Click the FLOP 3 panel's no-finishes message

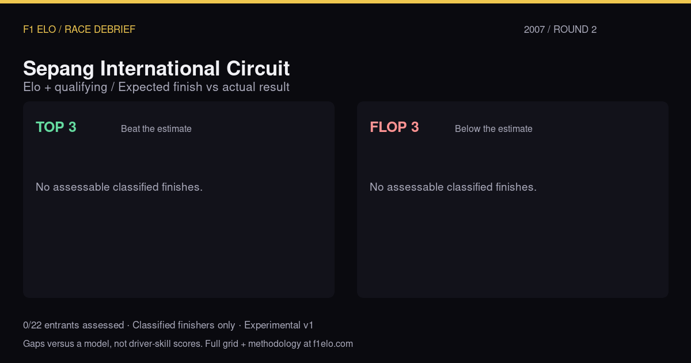click(453, 187)
